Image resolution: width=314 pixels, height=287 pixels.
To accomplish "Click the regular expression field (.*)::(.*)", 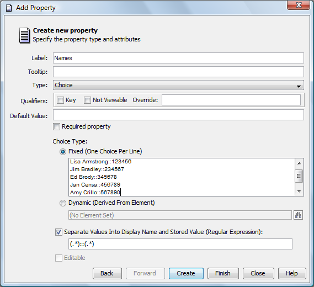I will pos(180,244).
